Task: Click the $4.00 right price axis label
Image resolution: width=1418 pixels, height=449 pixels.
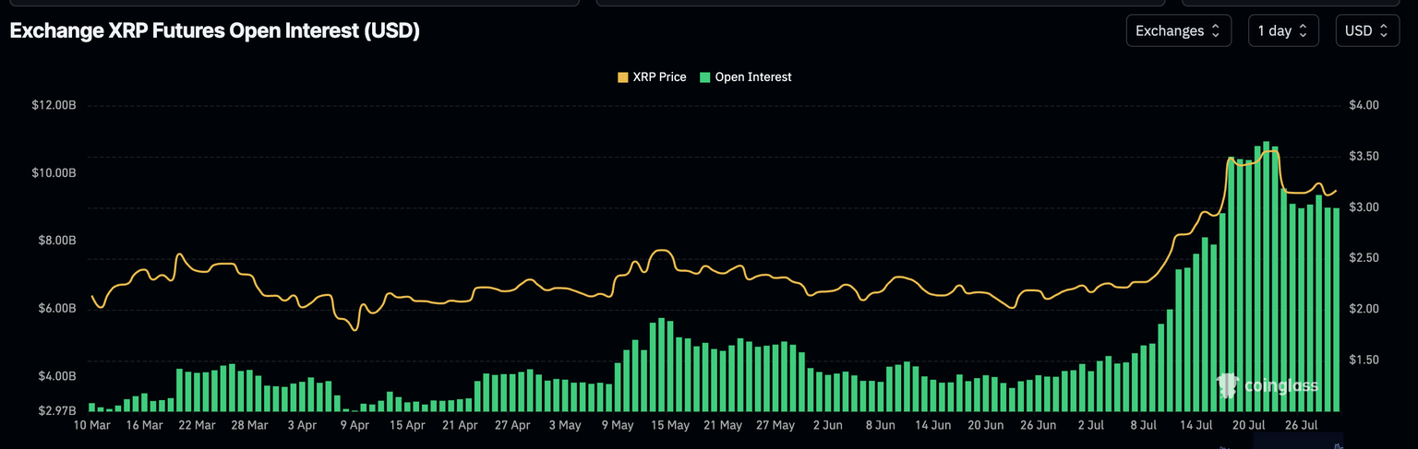Action: (1364, 105)
